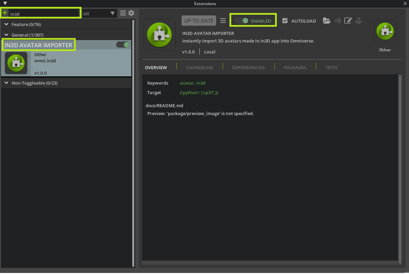This screenshot has height=274, width=409.
Task: Open the All filter dropdown
Action: coord(99,14)
